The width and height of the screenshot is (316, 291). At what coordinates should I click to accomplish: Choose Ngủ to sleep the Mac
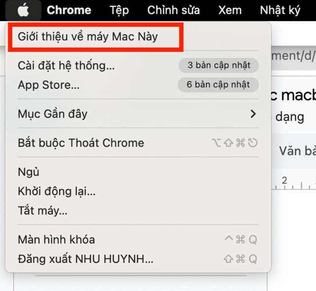click(138, 172)
